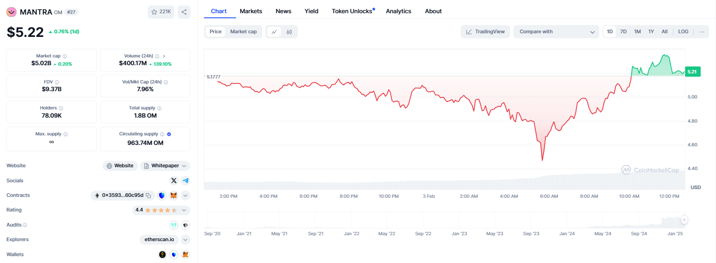Switch to the Markets tab

[251, 11]
